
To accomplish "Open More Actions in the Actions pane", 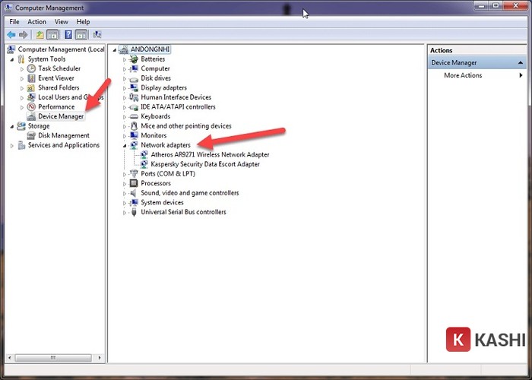I will (x=463, y=75).
